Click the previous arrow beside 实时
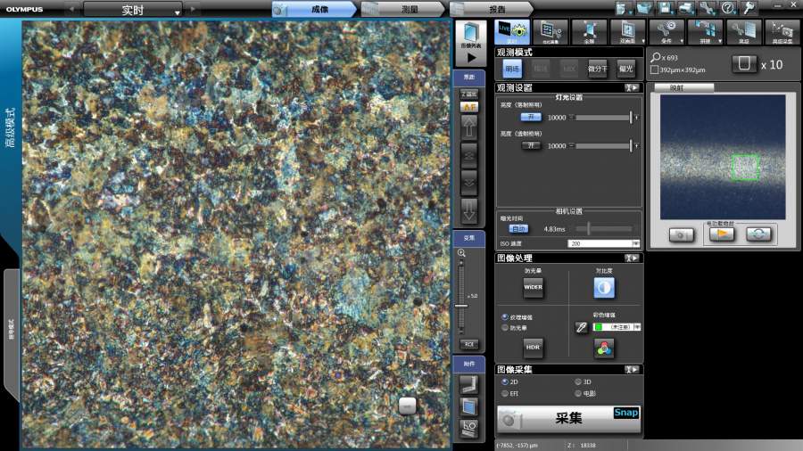803x451 pixels. tap(73, 9)
